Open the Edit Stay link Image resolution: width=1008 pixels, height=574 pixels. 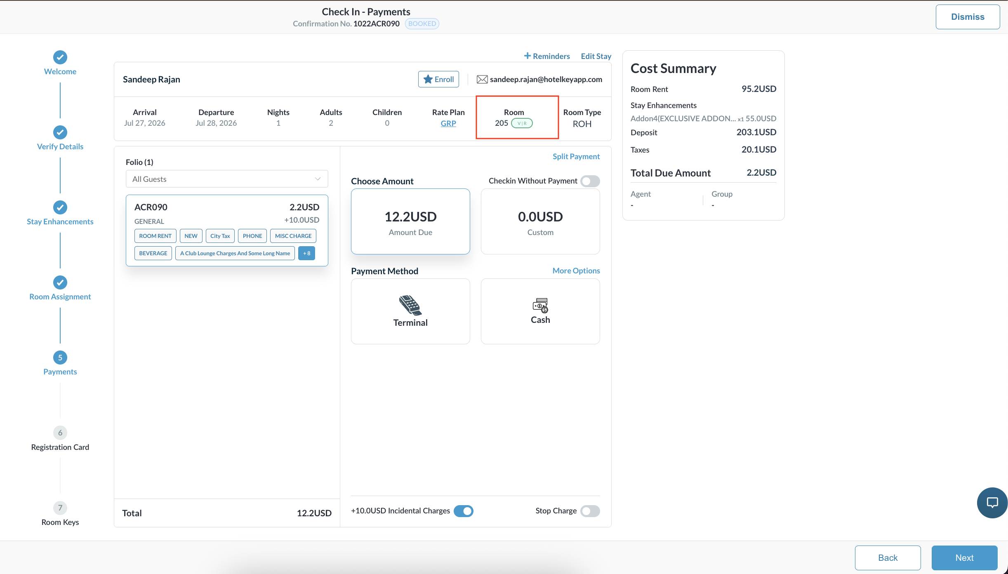pyautogui.click(x=596, y=56)
